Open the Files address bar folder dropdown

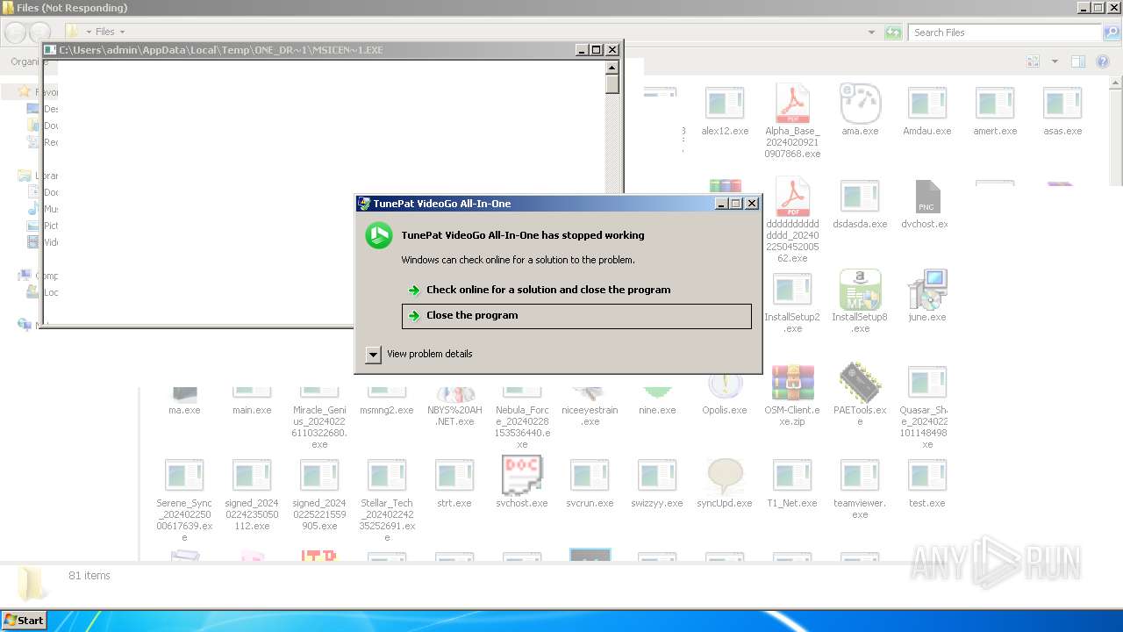[122, 32]
